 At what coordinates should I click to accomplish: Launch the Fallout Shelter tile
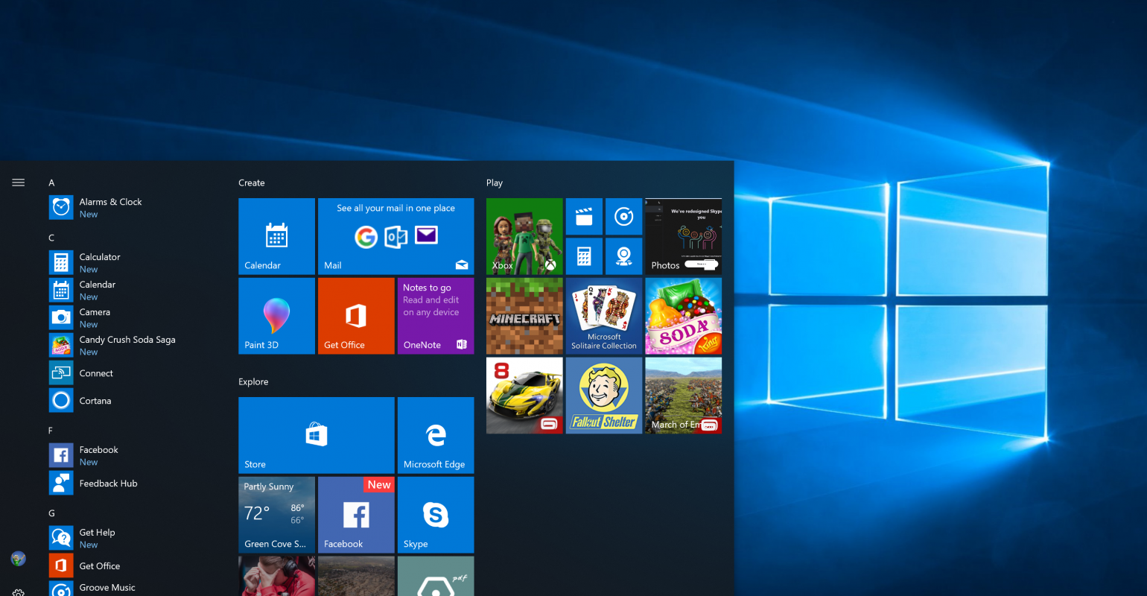click(x=603, y=396)
